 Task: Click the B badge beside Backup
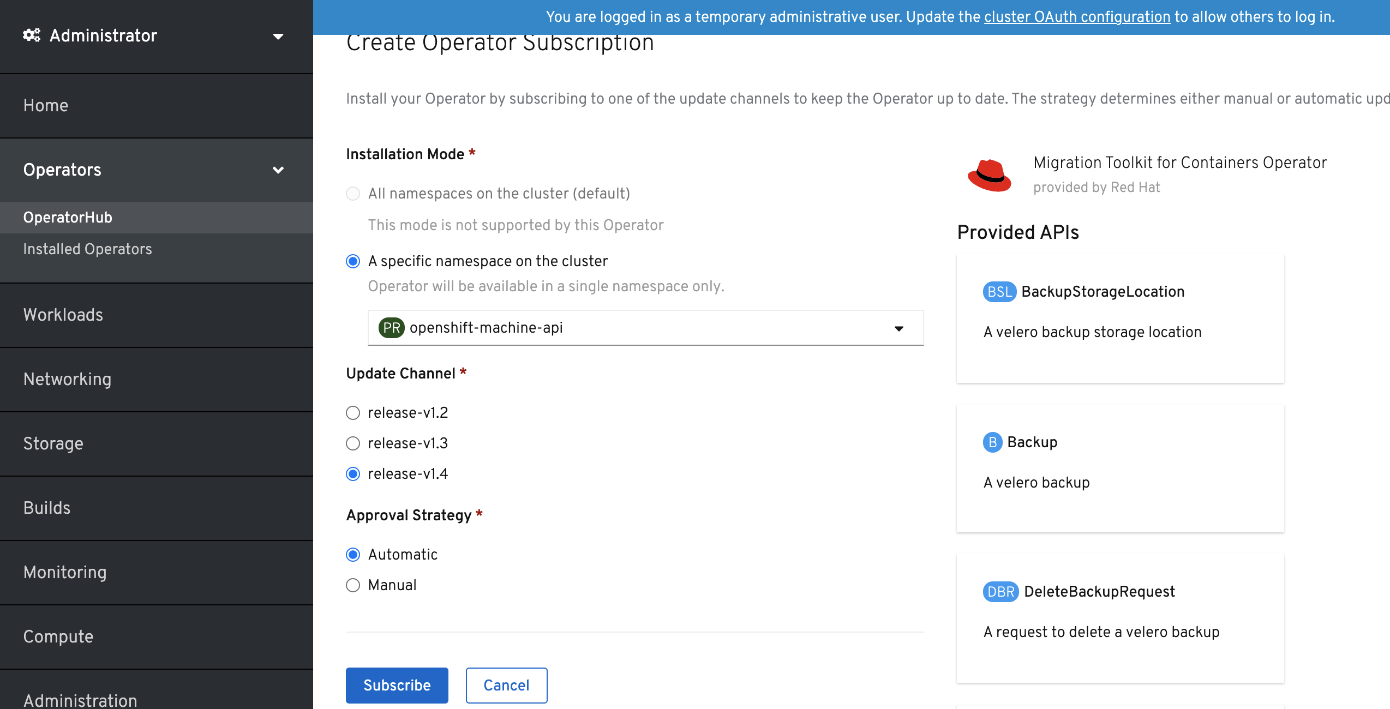pyautogui.click(x=993, y=442)
